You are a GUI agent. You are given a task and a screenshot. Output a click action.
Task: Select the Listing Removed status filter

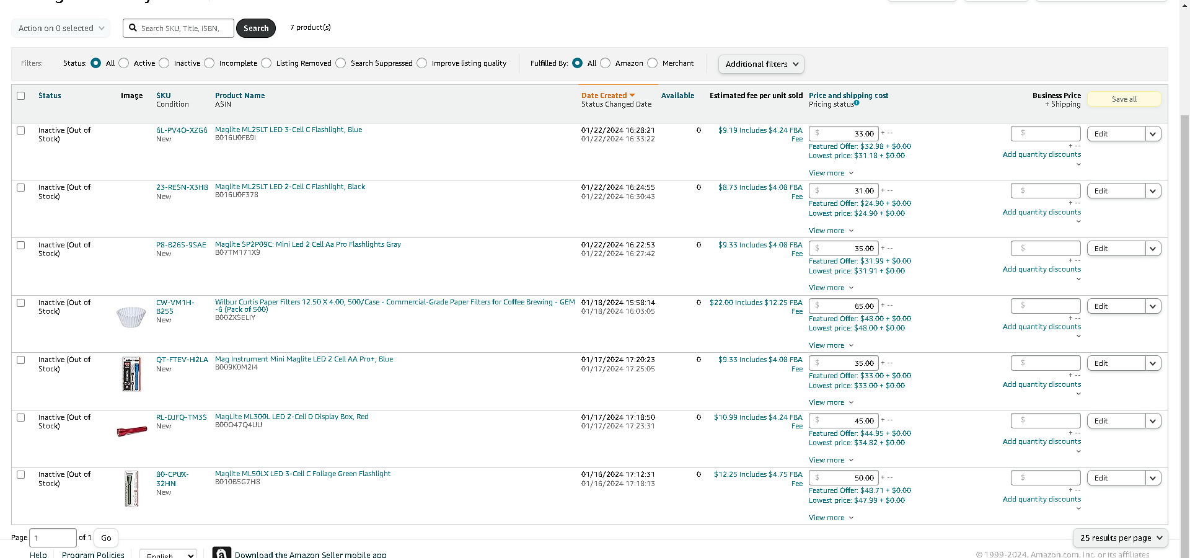click(267, 63)
